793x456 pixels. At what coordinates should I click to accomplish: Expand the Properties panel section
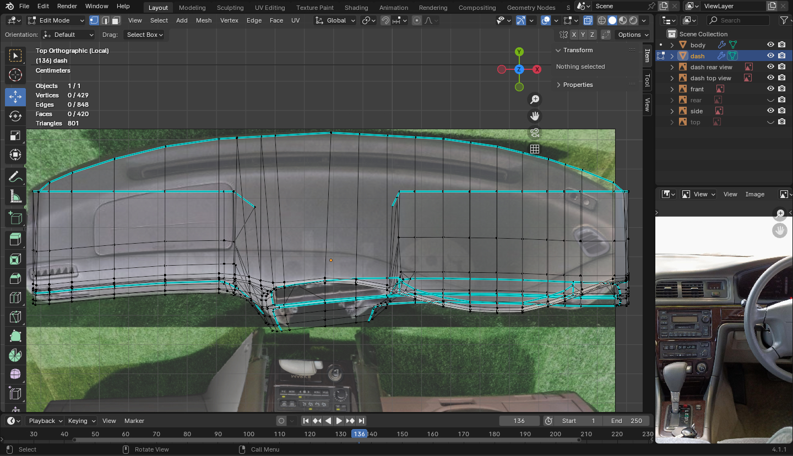coord(578,85)
